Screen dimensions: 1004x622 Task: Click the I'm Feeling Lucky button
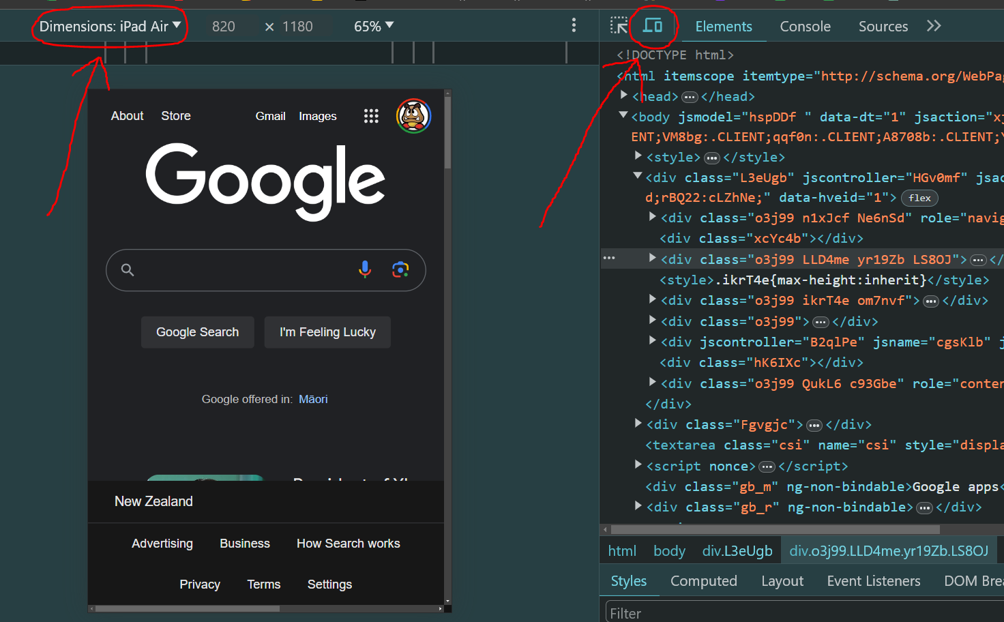(x=327, y=332)
